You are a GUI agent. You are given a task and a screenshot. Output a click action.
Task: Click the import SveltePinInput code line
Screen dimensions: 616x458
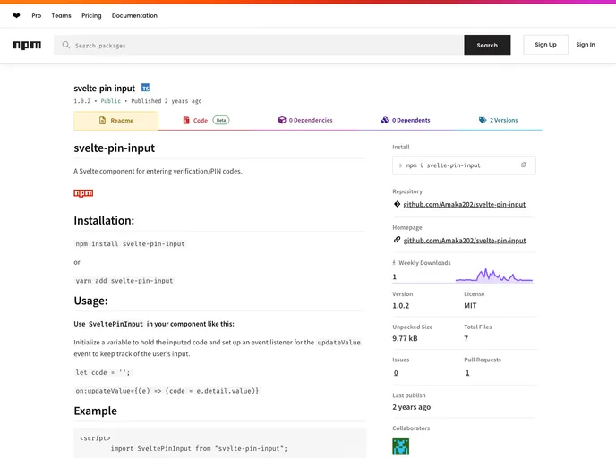(199, 448)
